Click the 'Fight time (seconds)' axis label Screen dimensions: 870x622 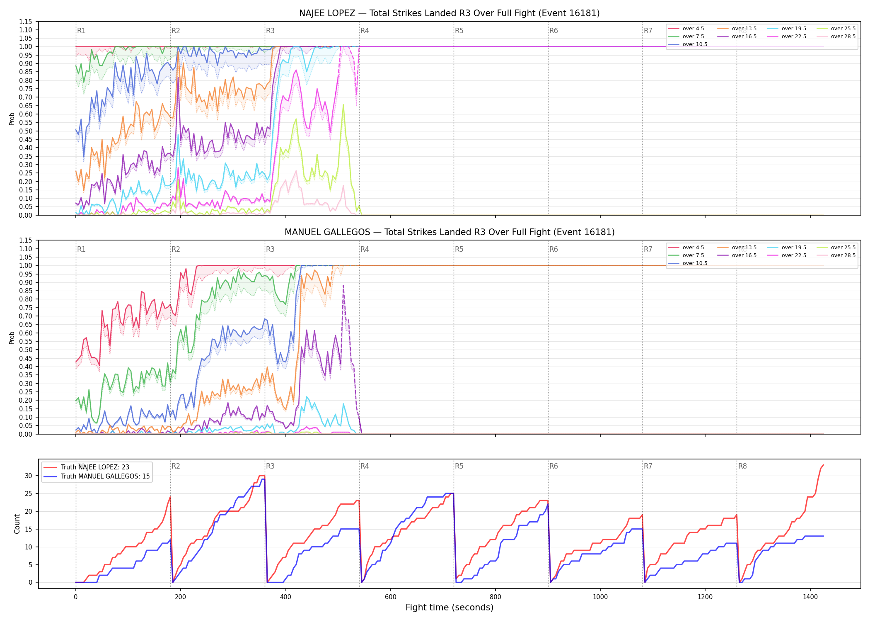point(450,608)
